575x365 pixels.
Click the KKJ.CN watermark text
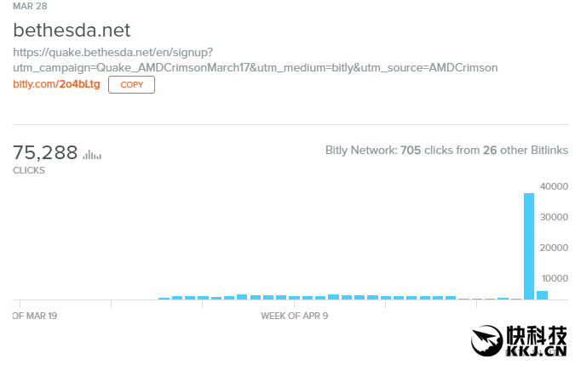point(537,351)
